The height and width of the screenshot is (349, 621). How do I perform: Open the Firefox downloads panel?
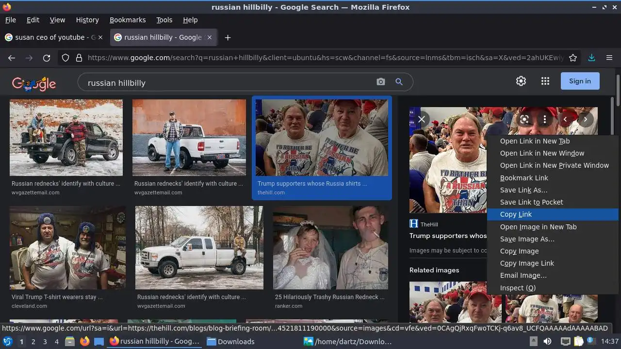tap(591, 58)
